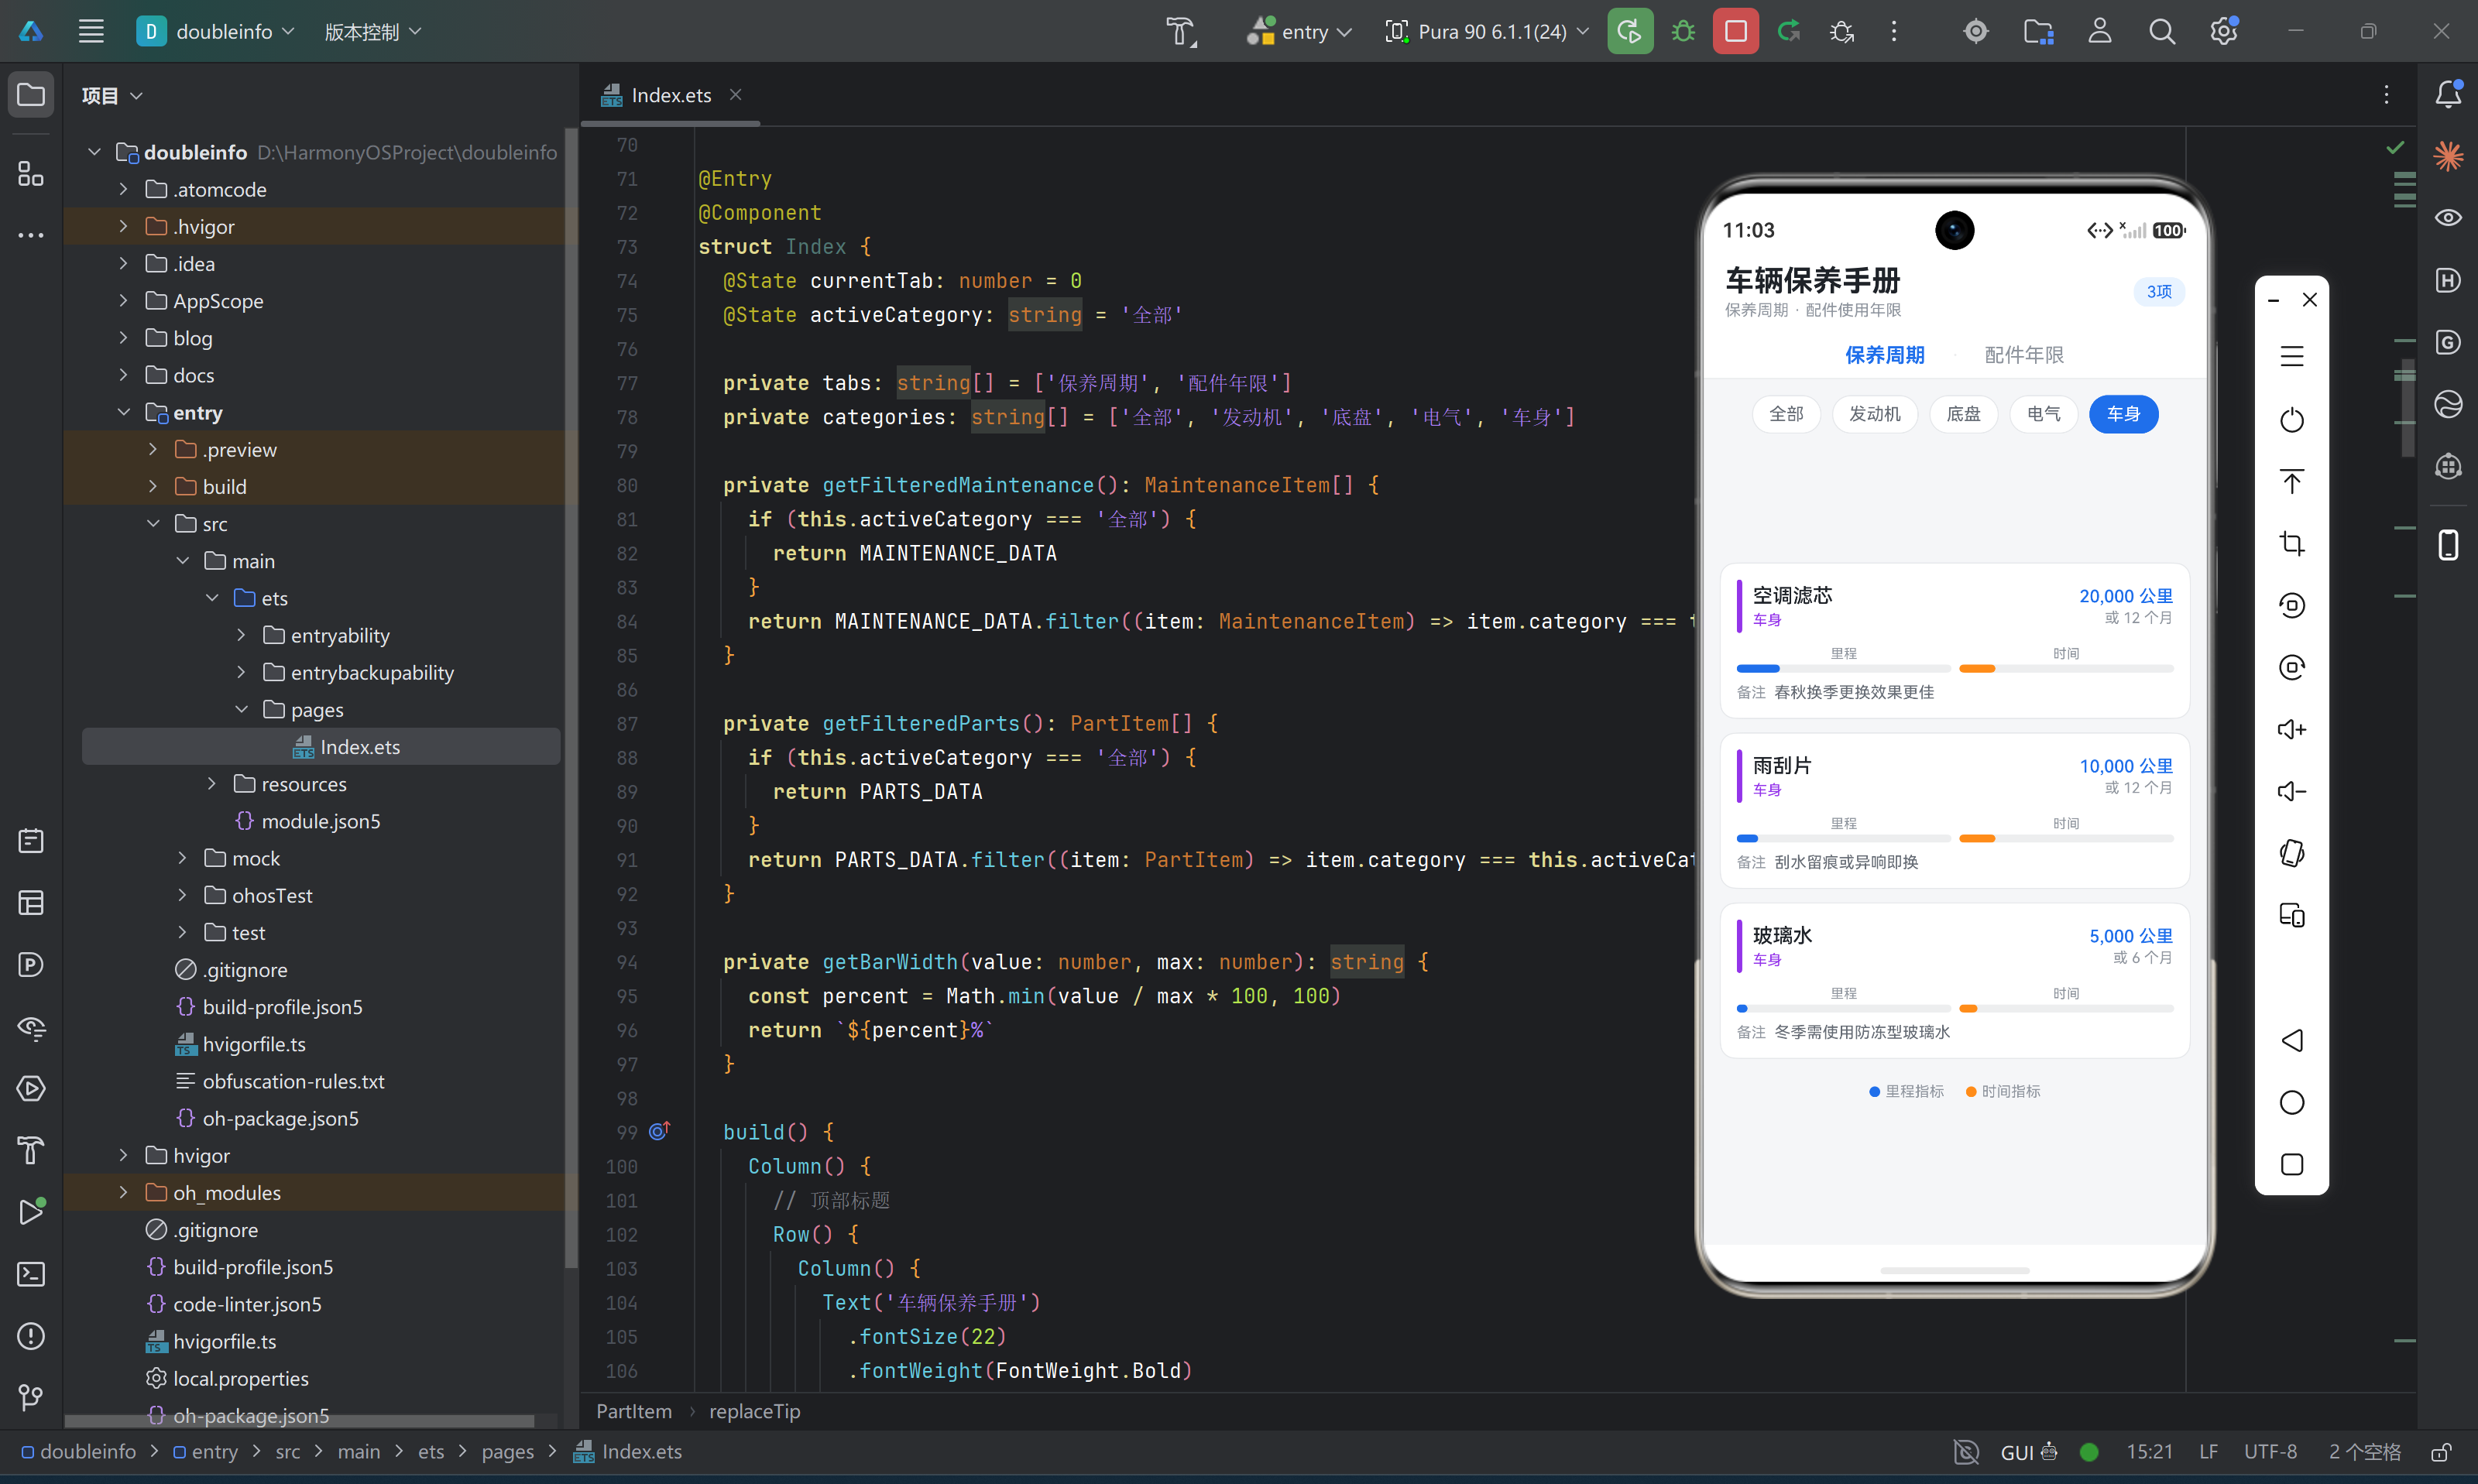2478x1484 pixels.
Task: Click UTF-8 encoding in status bar
Action: 2270,1452
